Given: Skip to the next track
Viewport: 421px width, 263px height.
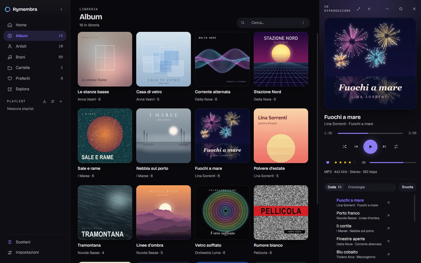Looking at the screenshot, I should pyautogui.click(x=384, y=147).
